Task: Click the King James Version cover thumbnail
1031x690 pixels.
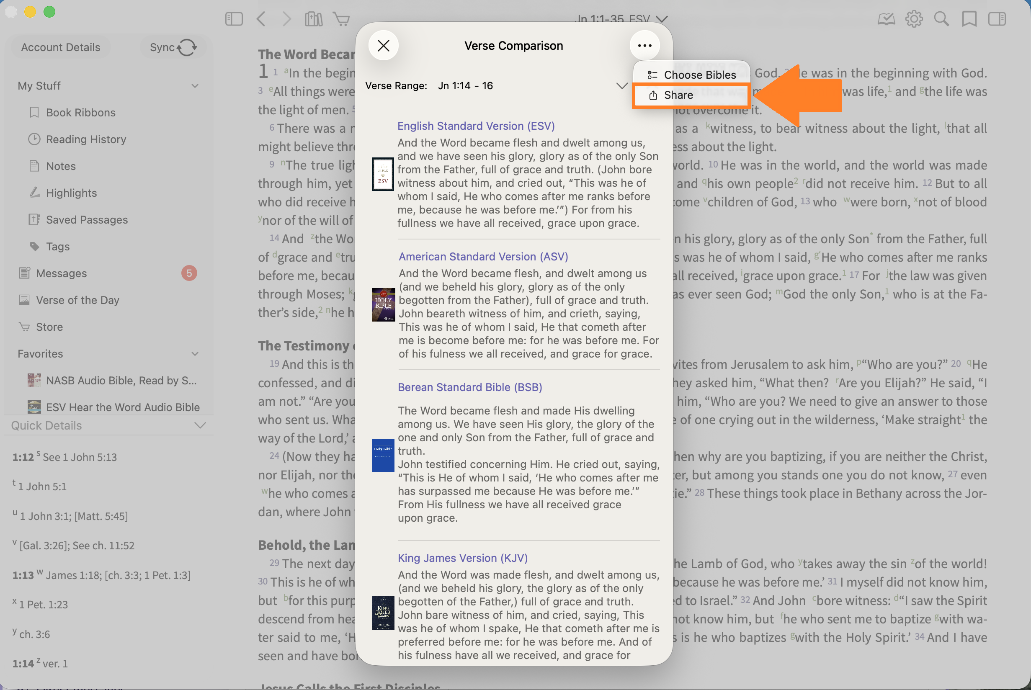Action: tap(383, 613)
